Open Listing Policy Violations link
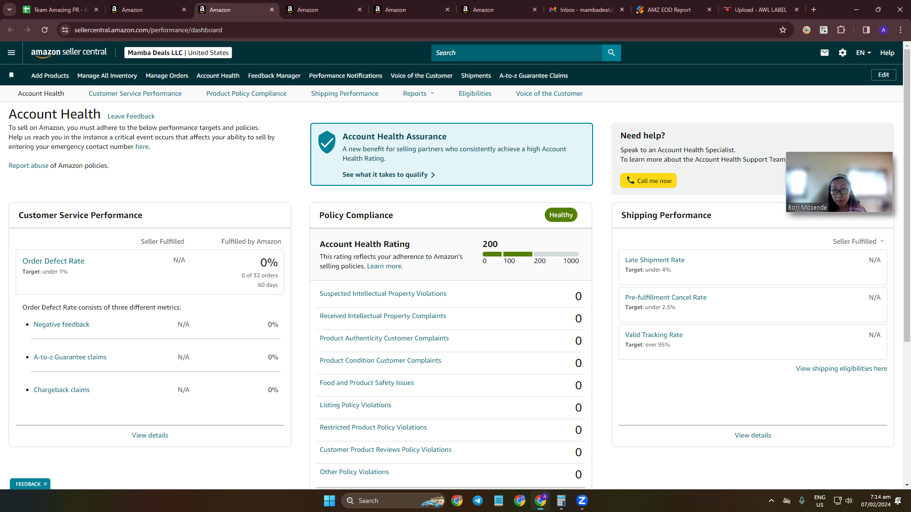 pos(355,405)
